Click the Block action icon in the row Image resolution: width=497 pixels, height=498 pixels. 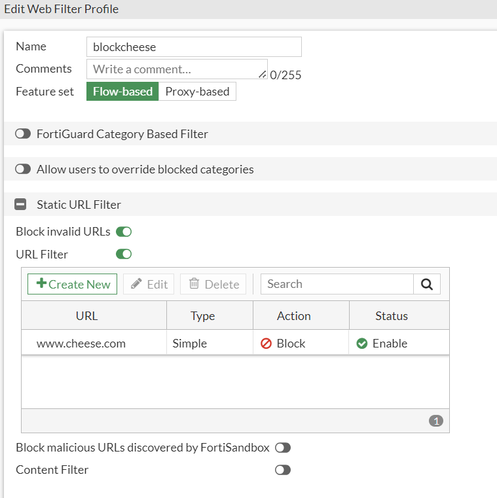click(266, 344)
